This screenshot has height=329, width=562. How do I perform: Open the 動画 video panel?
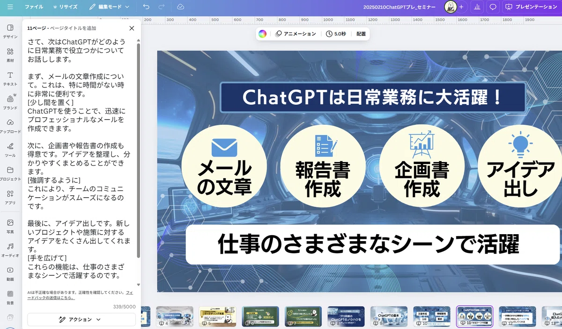pos(10,273)
